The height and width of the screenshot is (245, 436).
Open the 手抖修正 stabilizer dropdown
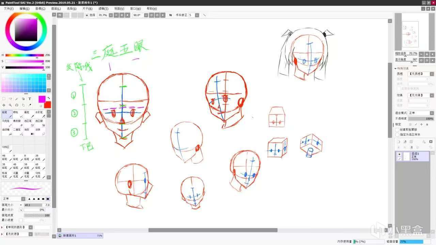[x=197, y=15]
